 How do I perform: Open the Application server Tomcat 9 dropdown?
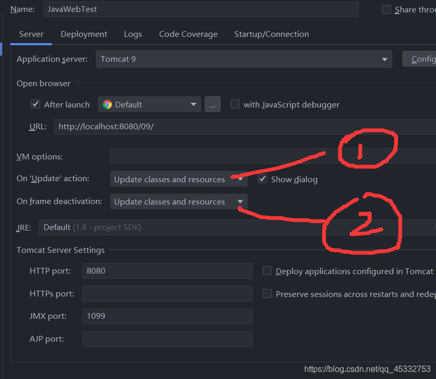244,59
